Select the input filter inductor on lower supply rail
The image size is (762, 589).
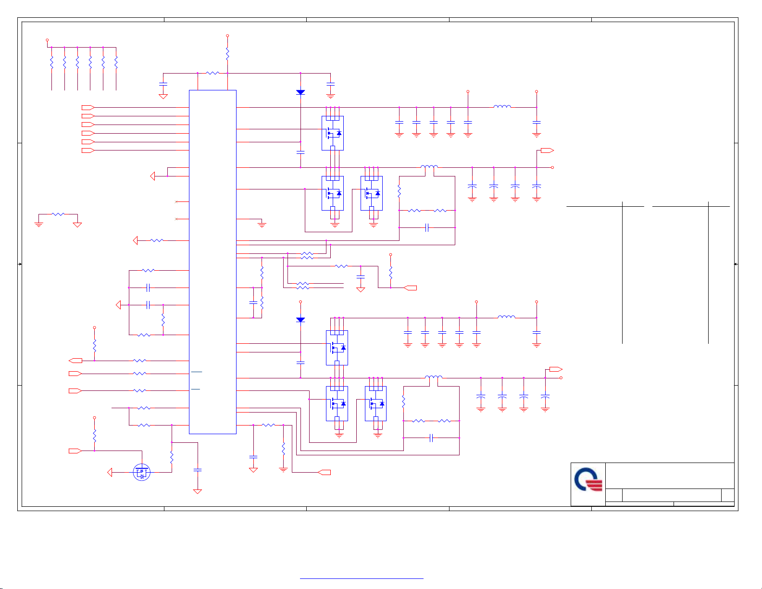506,317
